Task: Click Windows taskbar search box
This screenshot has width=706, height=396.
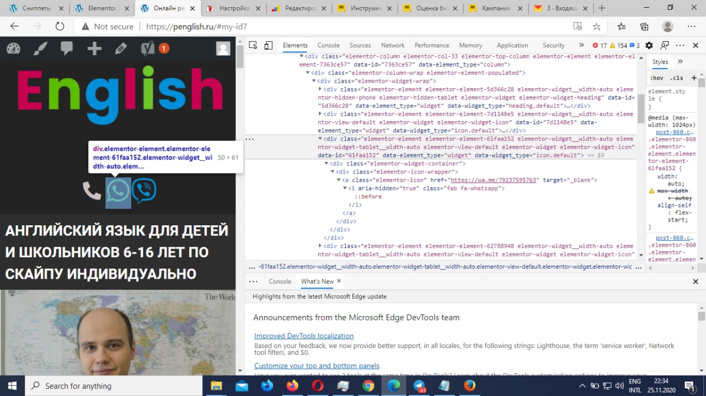Action: tap(114, 386)
